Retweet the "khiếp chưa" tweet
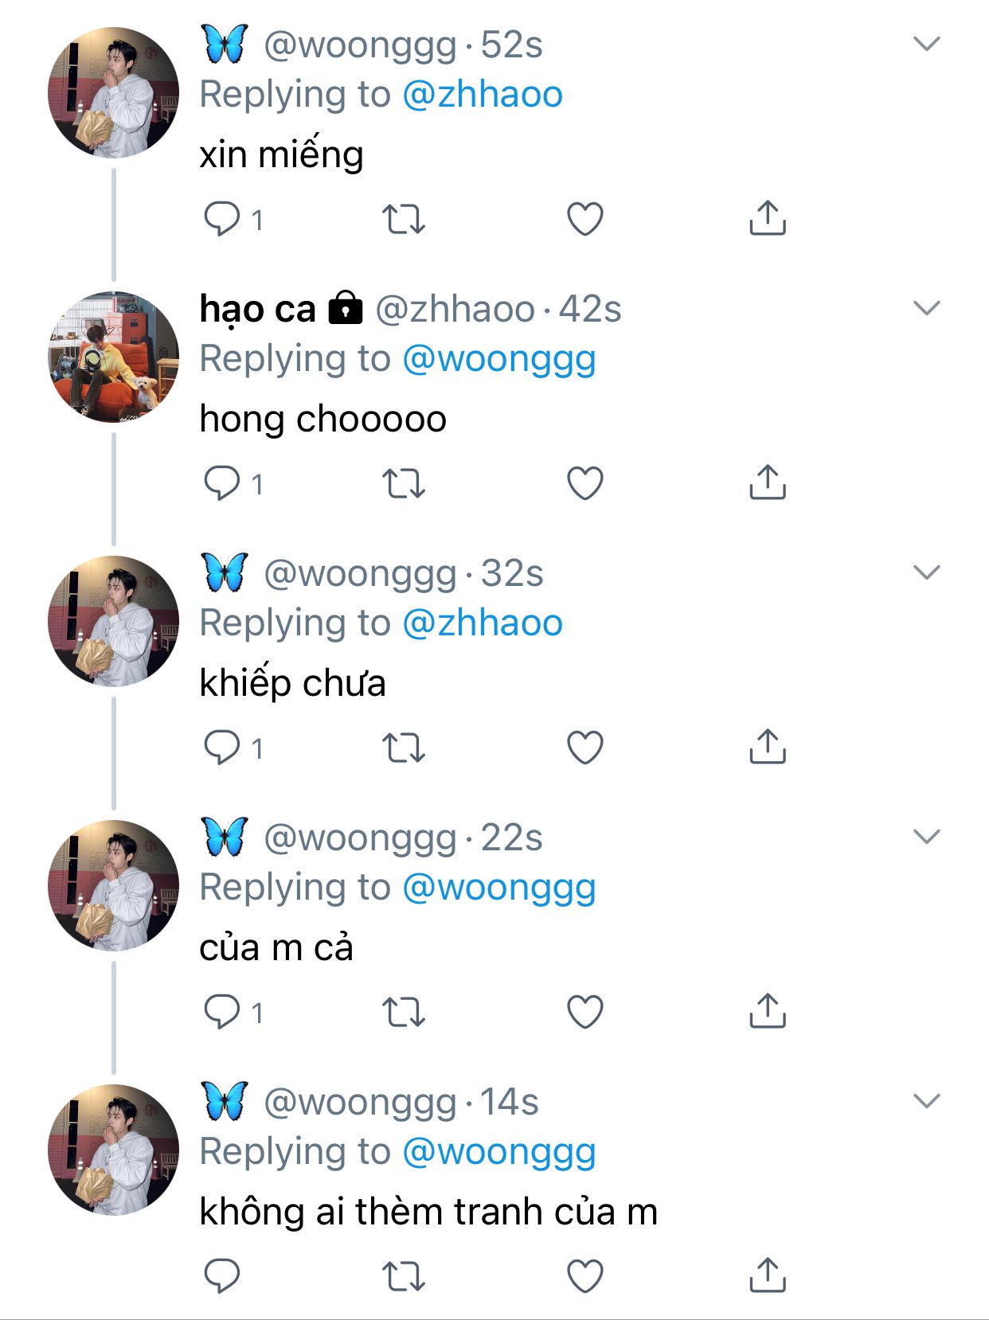 (x=404, y=748)
